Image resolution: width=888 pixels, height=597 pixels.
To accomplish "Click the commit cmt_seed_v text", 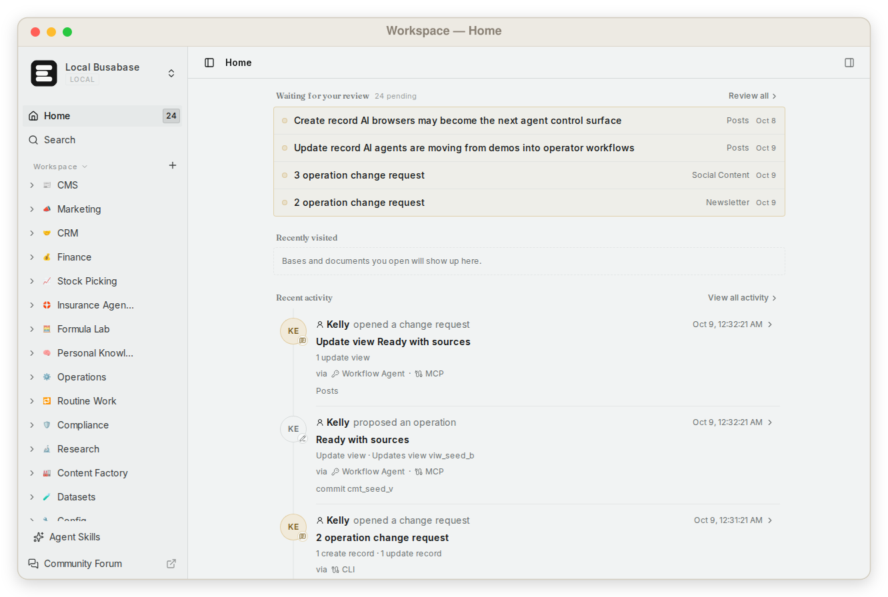I will [355, 489].
